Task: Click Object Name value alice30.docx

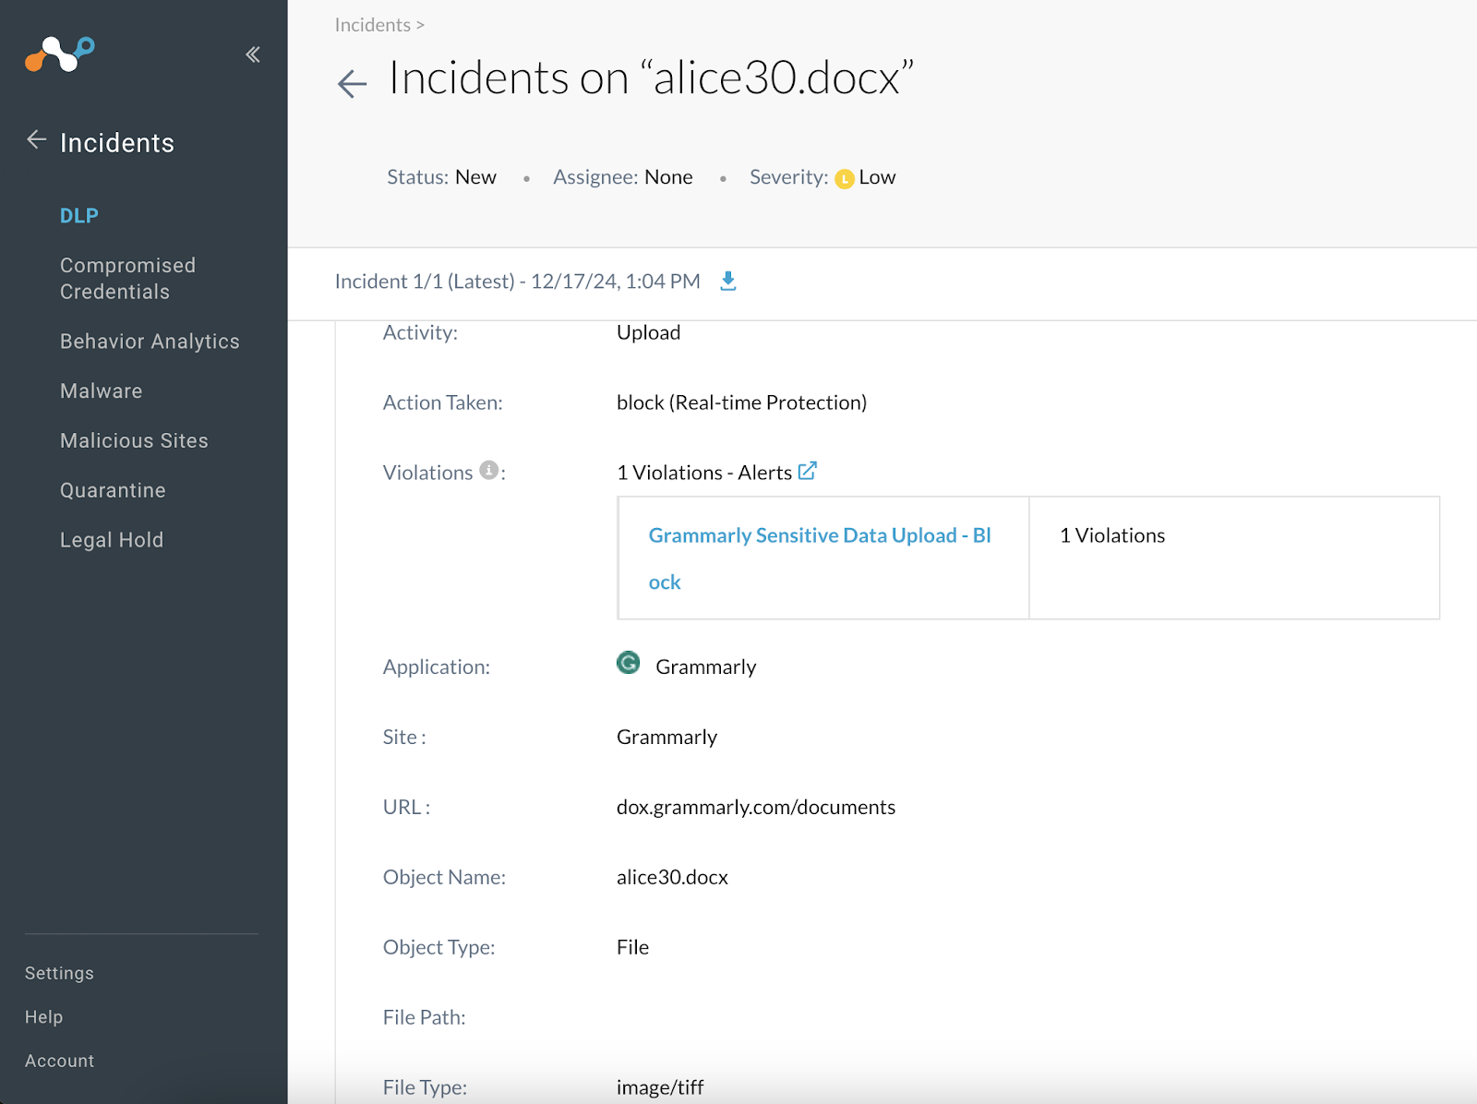Action: click(x=672, y=878)
